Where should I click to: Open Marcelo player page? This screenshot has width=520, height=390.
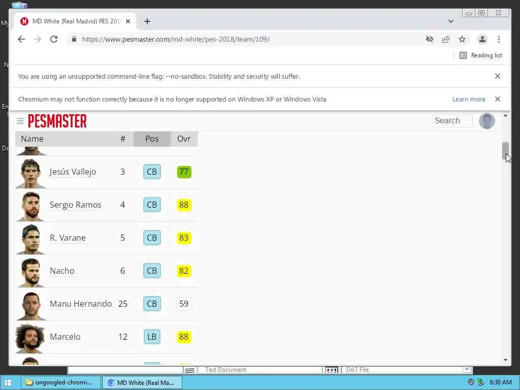coord(65,337)
